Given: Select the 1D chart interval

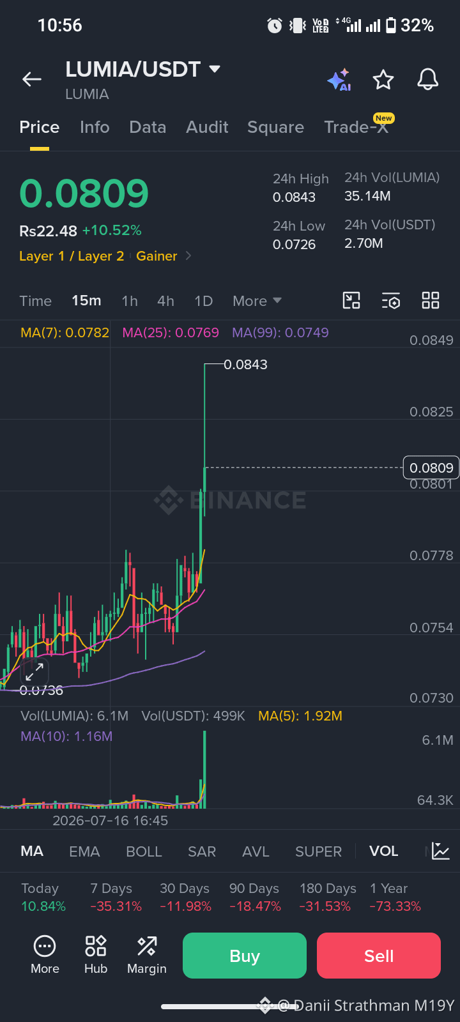Looking at the screenshot, I should (x=204, y=301).
